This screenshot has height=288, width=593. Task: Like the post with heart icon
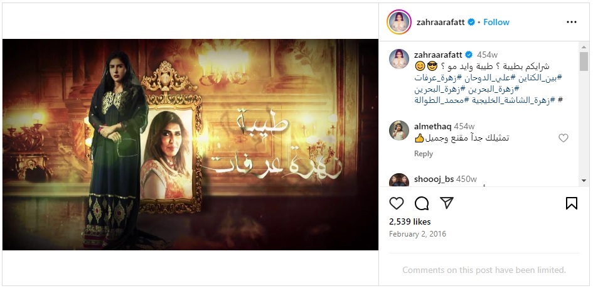(397, 203)
